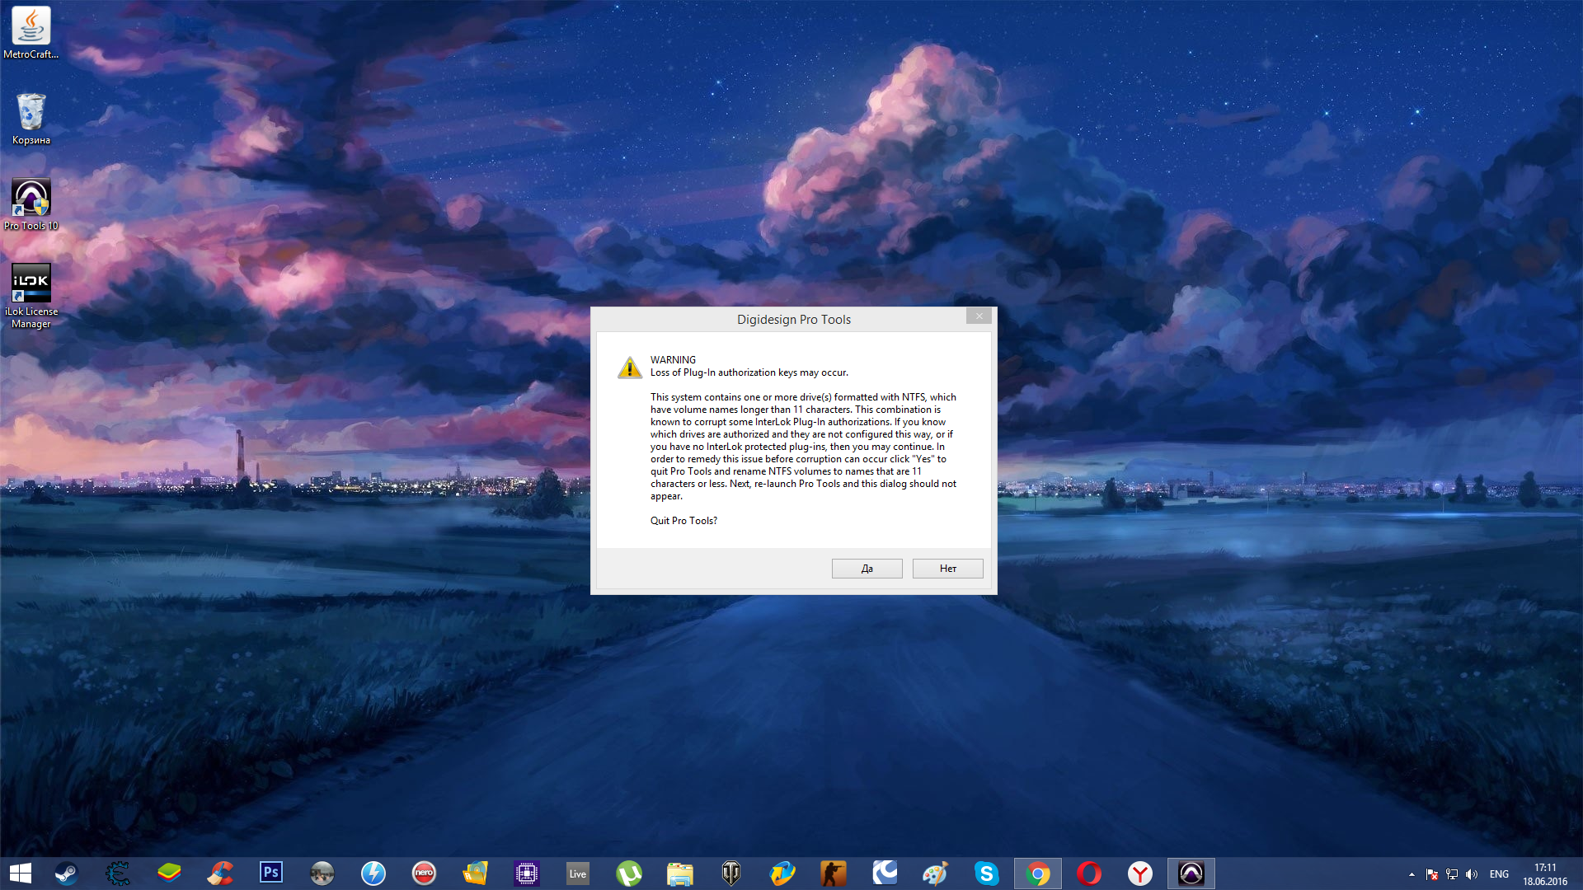
Task: Launch the purple chip app icon in the taskbar
Action: [x=527, y=874]
